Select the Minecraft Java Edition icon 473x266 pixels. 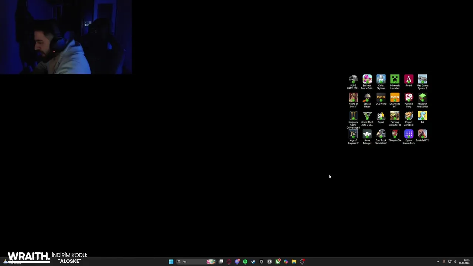tap(422, 100)
